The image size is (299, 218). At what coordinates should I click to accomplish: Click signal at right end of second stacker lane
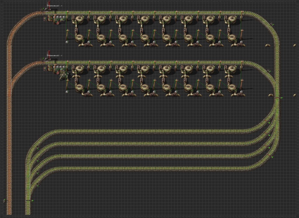(x=270, y=135)
